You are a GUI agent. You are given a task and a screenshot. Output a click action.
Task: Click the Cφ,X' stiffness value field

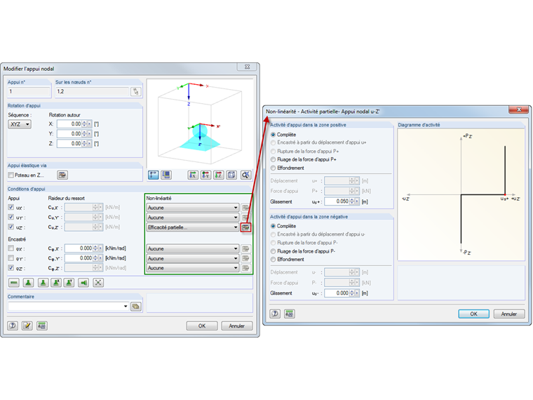point(79,248)
